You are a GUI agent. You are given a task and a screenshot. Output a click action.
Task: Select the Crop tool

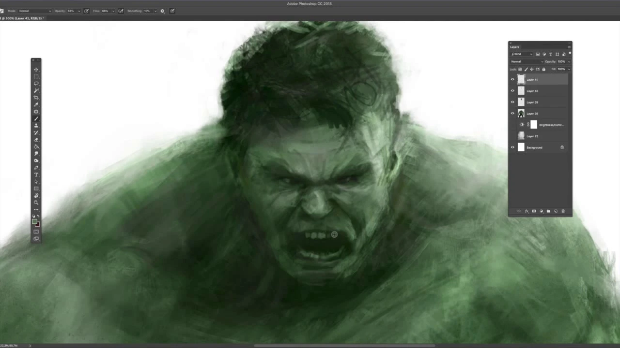(36, 98)
